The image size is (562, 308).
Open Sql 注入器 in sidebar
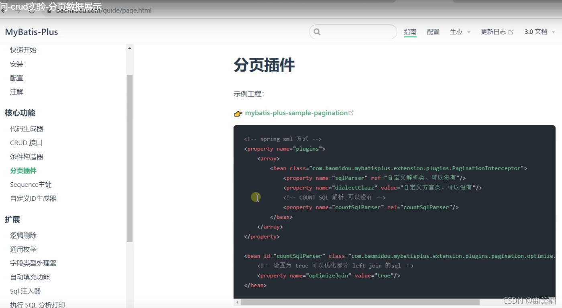click(x=25, y=291)
